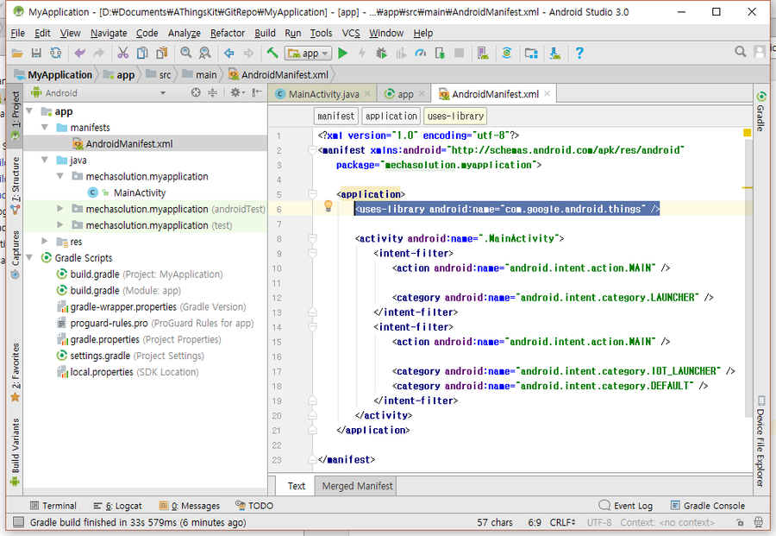This screenshot has width=776, height=536.
Task: Open project panel settings gear
Action: click(x=237, y=92)
